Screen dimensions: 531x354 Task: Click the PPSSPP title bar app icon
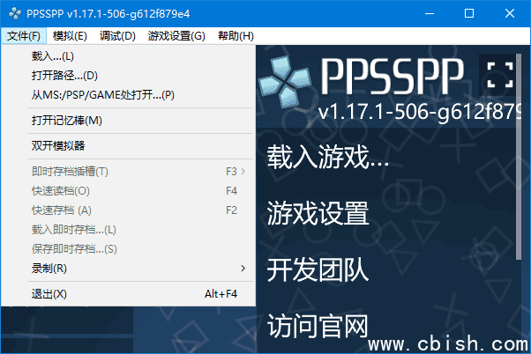[14, 13]
